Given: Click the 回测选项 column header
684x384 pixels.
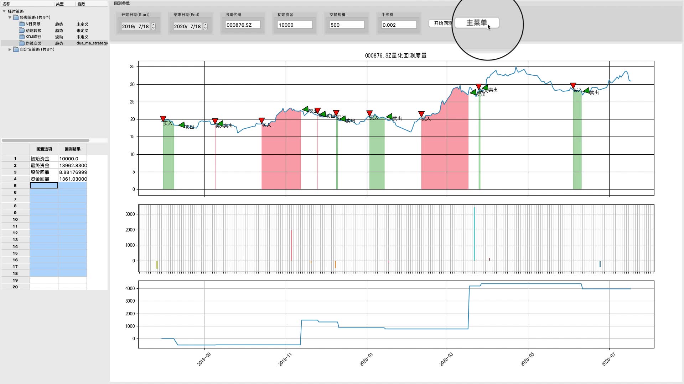Looking at the screenshot, I should pos(44,149).
